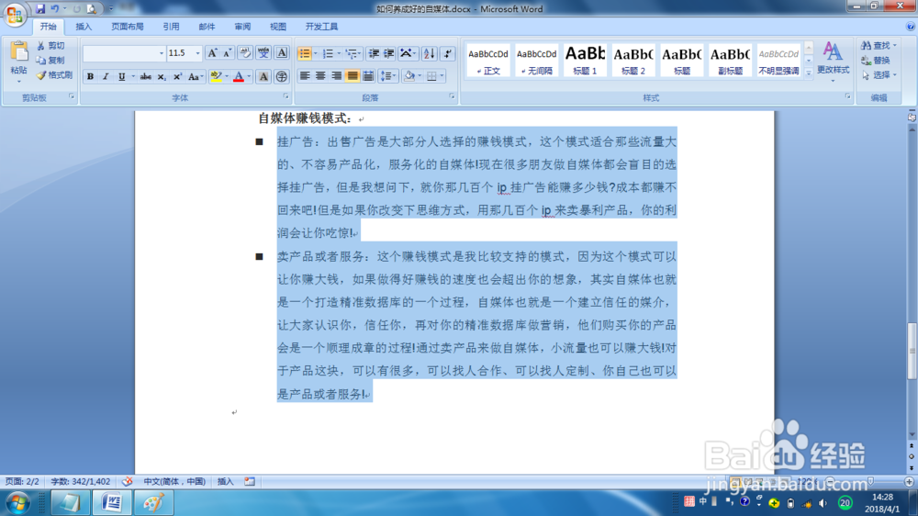Toggle bold formatting

tap(90, 77)
